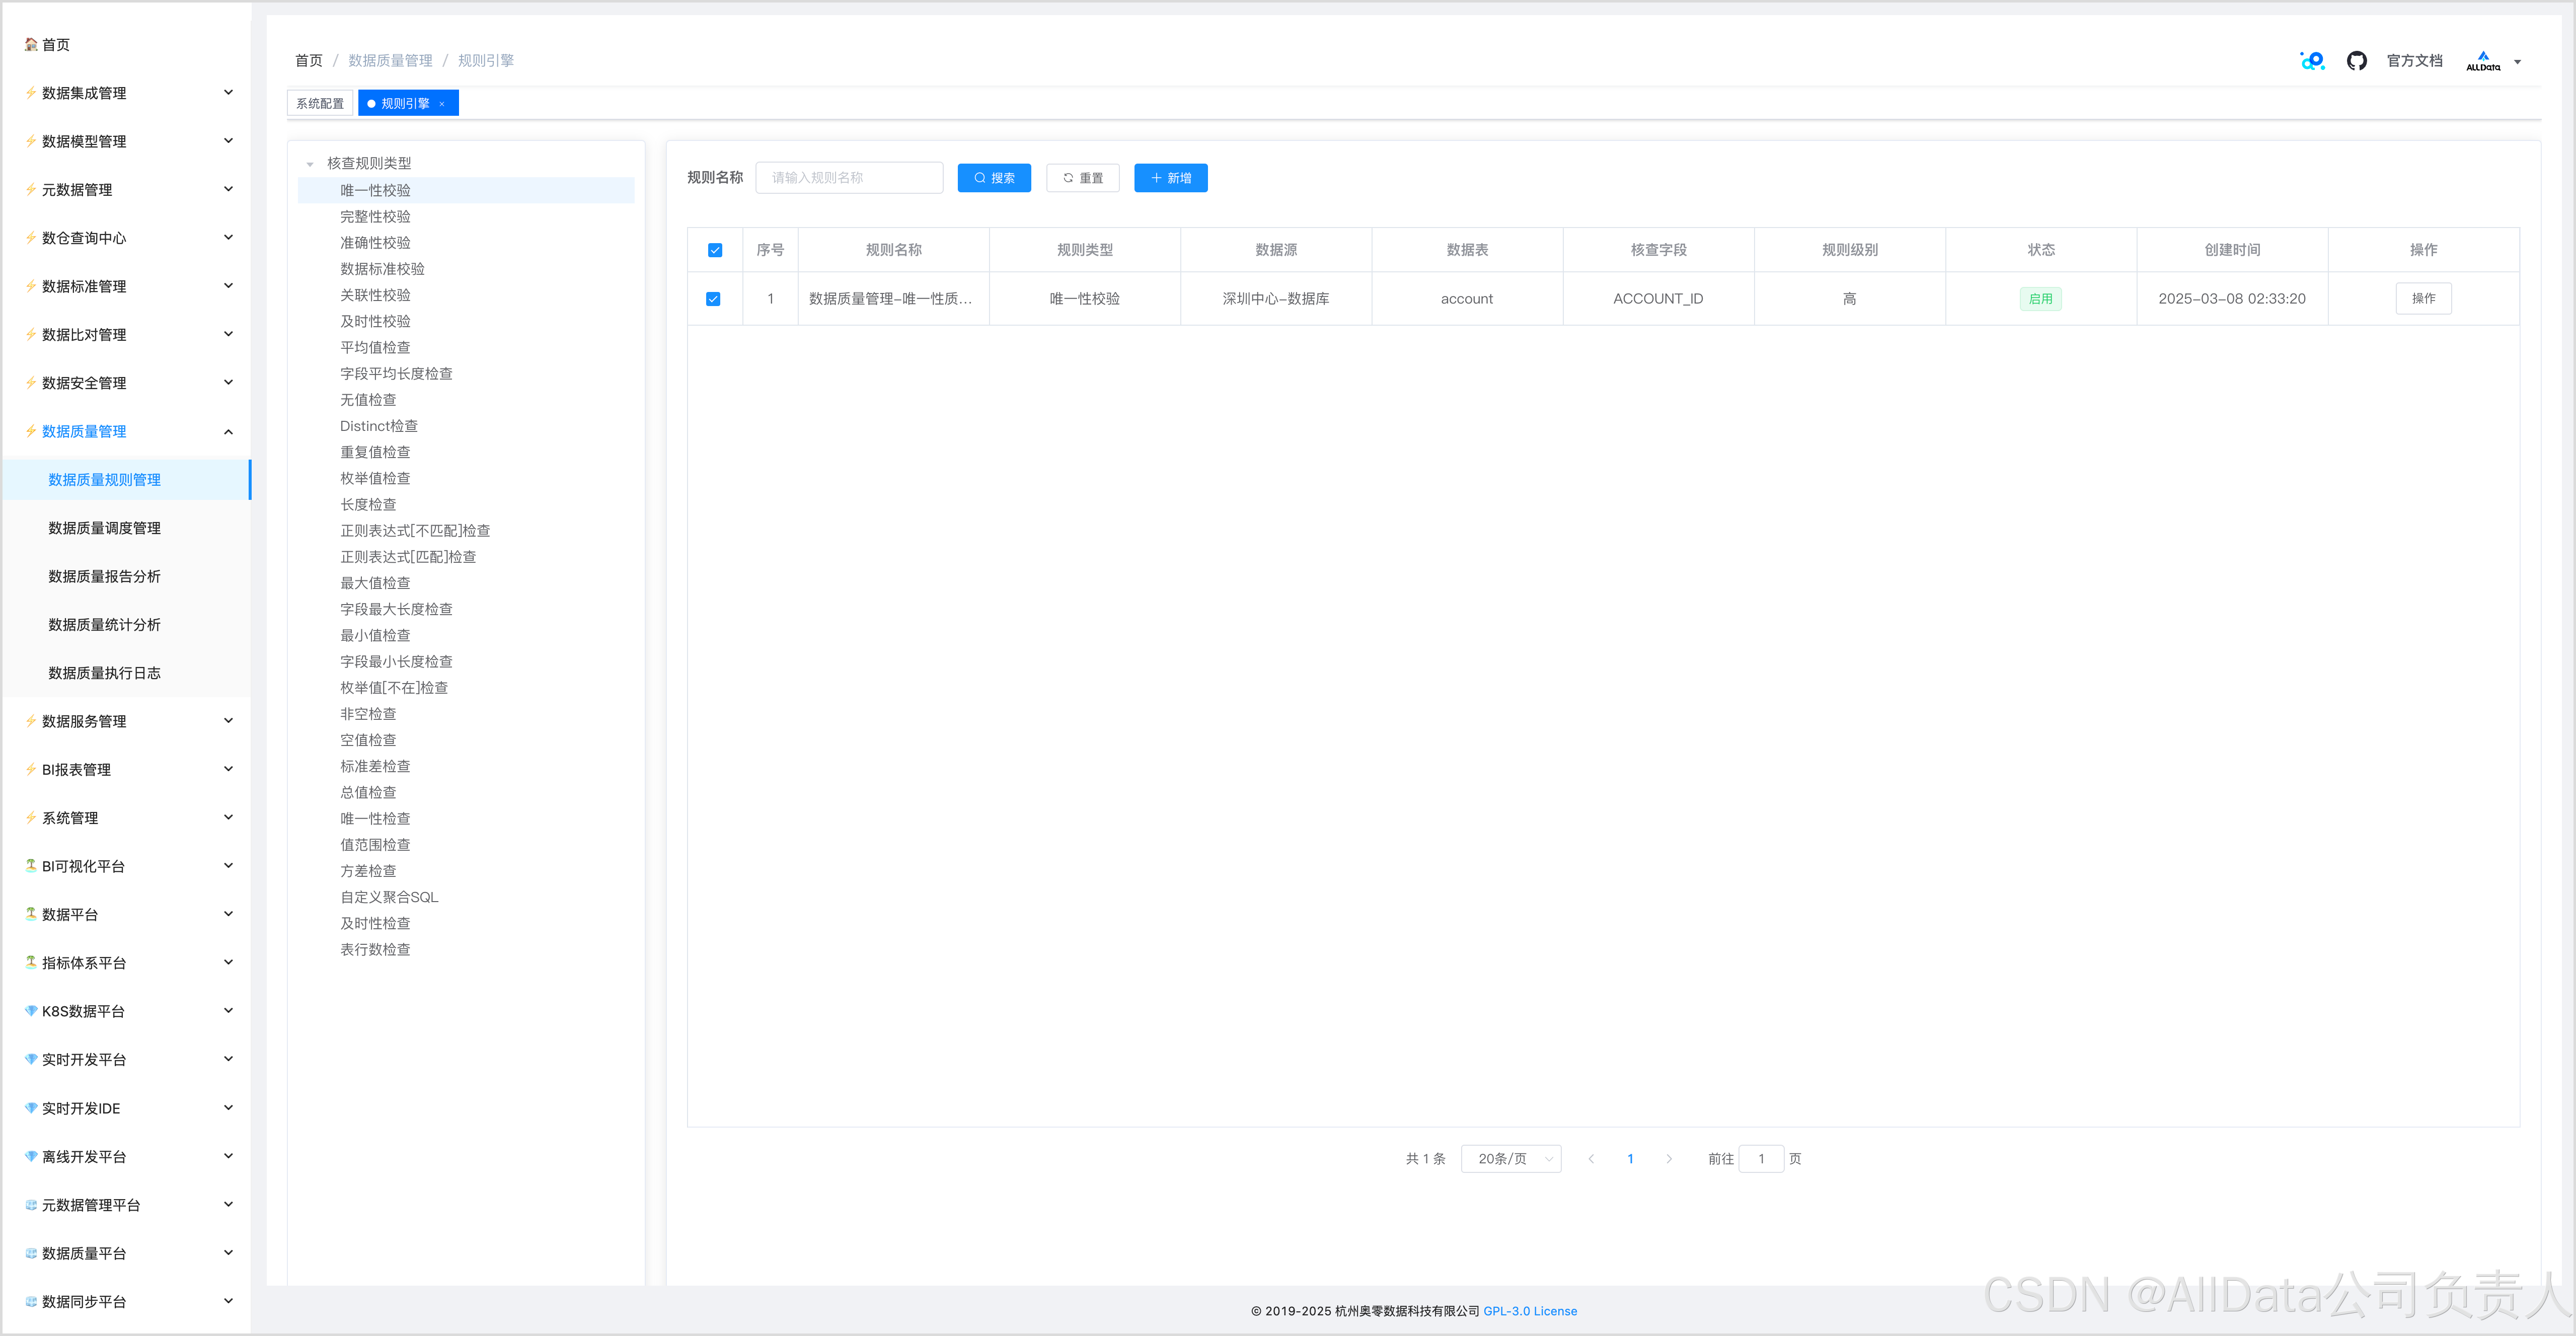Click the 启用 status tag

pos(2040,299)
